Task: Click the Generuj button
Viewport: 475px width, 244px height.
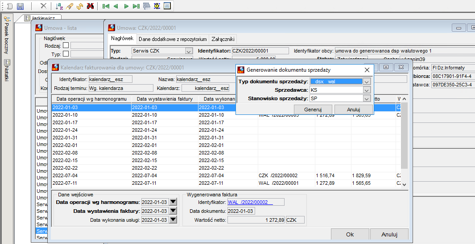Action: (x=313, y=110)
